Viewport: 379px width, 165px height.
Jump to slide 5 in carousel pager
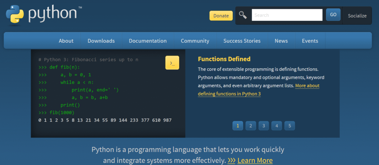[289, 126]
